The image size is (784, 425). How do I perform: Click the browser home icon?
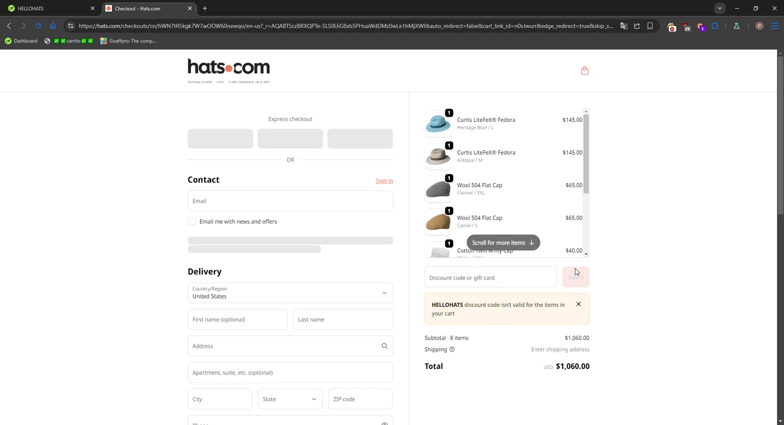53,26
